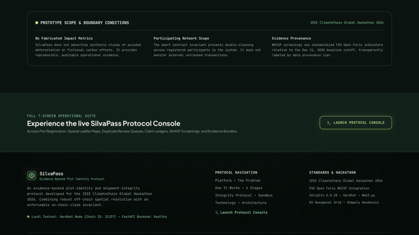Click the Evidence Provenance heading
The image size is (419, 235).
pyautogui.click(x=291, y=38)
